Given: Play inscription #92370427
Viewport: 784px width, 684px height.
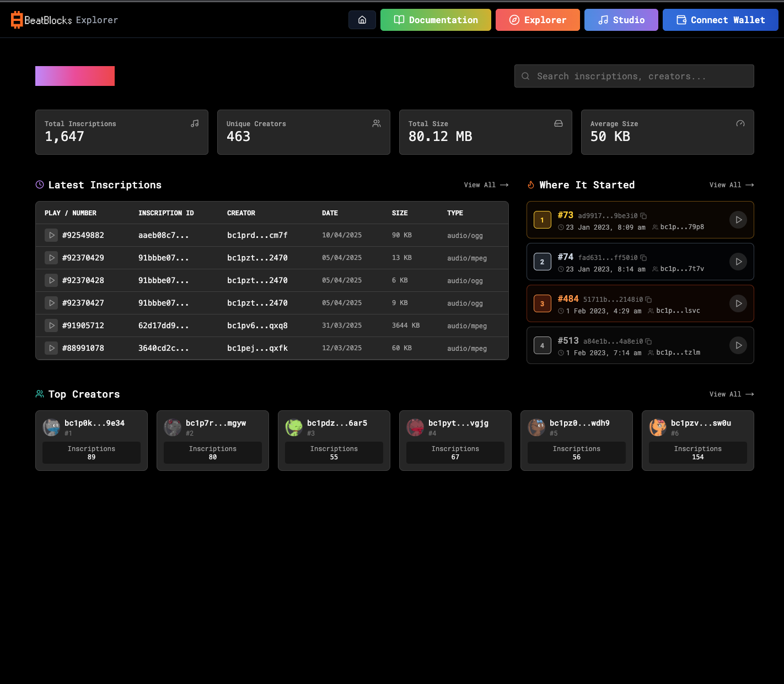Looking at the screenshot, I should pos(51,303).
